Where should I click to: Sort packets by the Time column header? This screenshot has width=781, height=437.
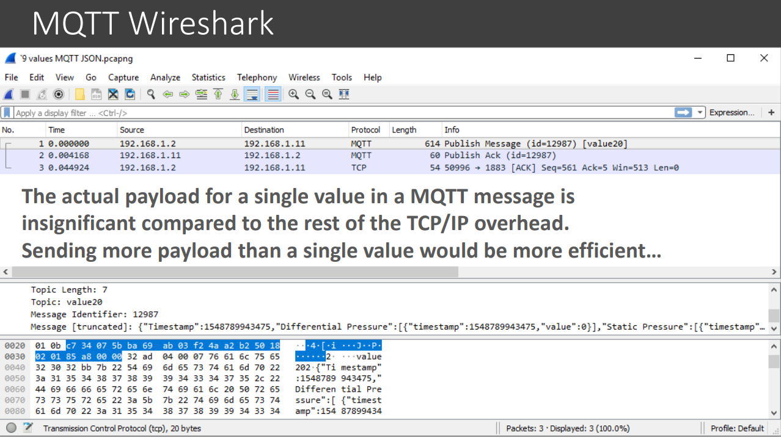coord(82,130)
